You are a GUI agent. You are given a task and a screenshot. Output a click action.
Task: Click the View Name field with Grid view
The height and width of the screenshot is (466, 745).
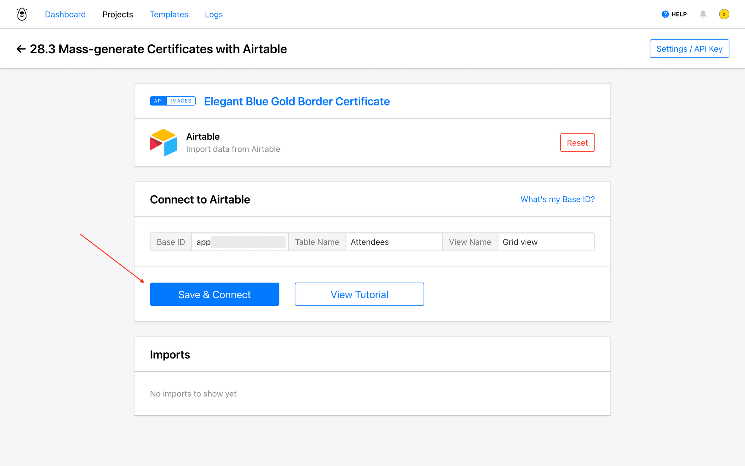click(546, 242)
